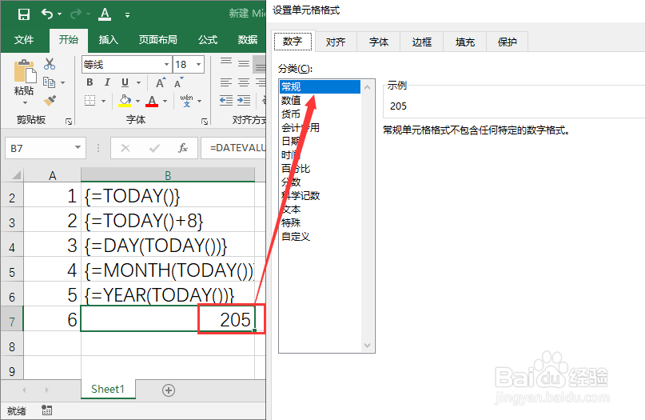This screenshot has height=420, width=645.
Task: Open the 边框 tab in format dialog
Action: point(422,42)
